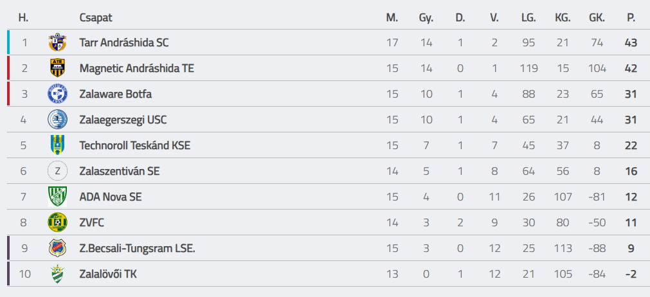Click the Zalaegerszegi USC team logo
The width and height of the screenshot is (650, 297).
[57, 120]
